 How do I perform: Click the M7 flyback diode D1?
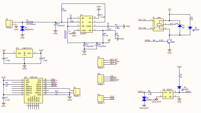[179, 26]
